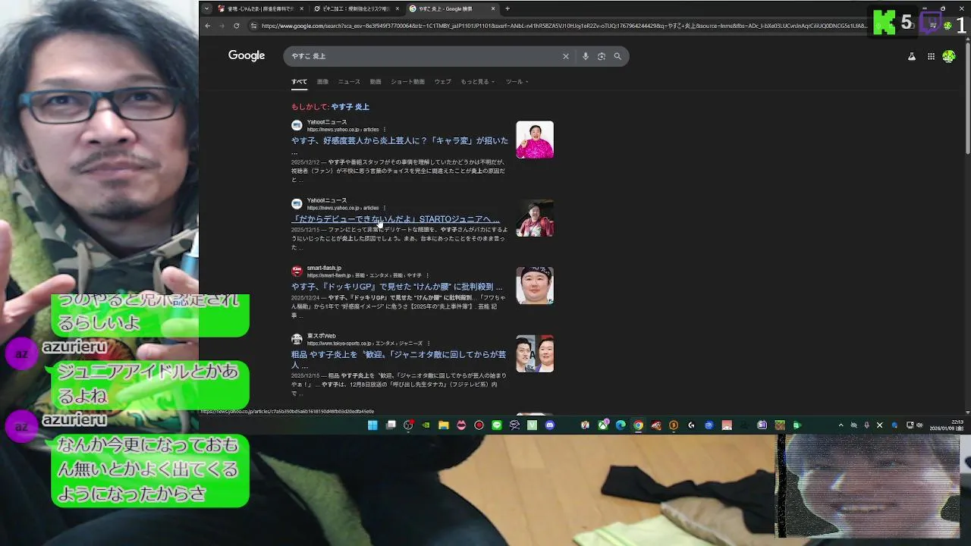
Task: Open NVIDIA app from the taskbar
Action: pyautogui.click(x=426, y=425)
